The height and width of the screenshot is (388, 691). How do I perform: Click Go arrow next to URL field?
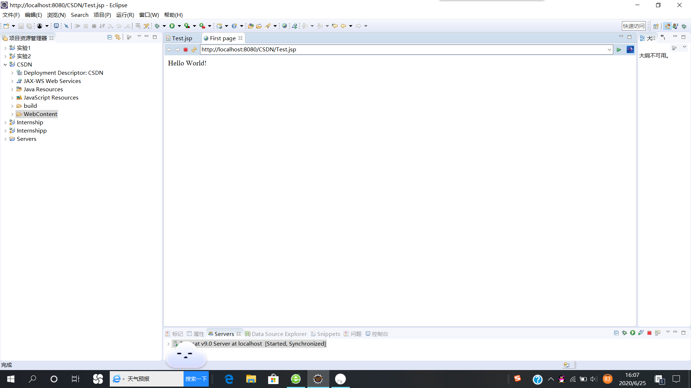click(x=619, y=50)
